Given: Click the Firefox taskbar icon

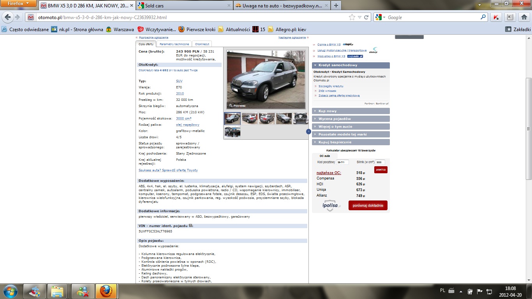Looking at the screenshot, I should coord(106,291).
